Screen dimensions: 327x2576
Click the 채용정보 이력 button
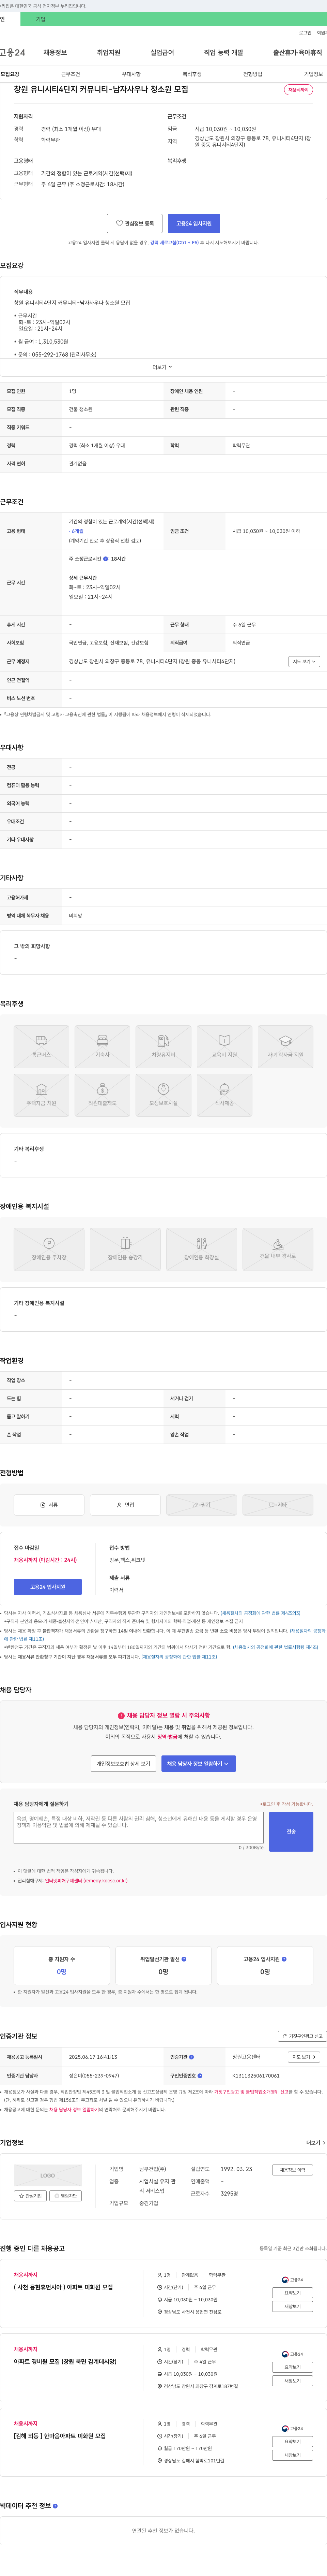pyautogui.click(x=292, y=2170)
